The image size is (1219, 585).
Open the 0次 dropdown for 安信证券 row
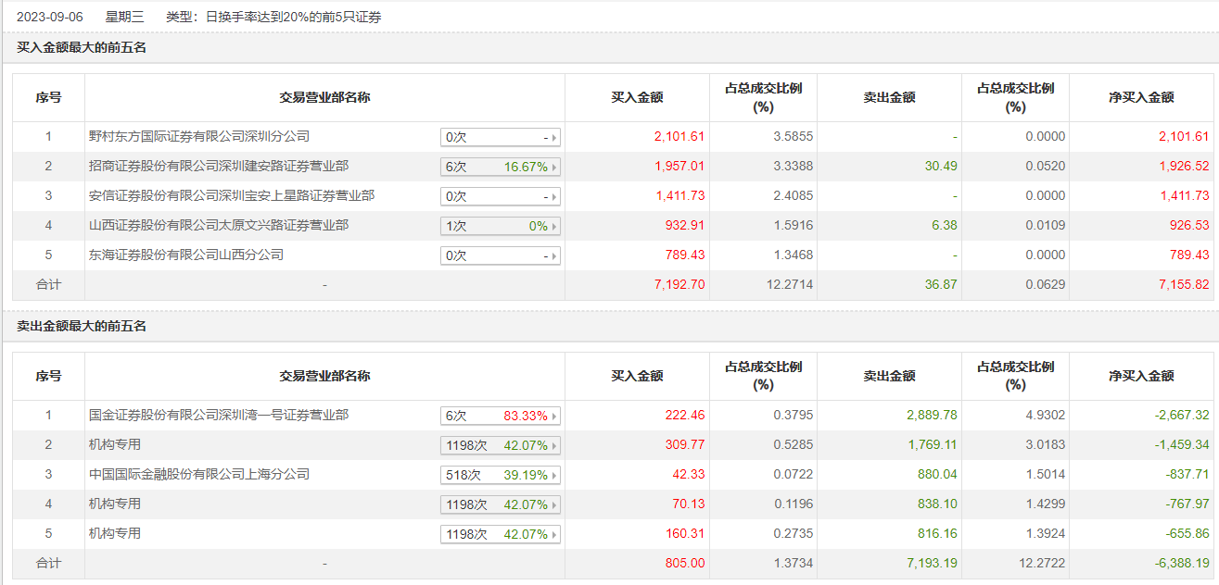pyautogui.click(x=501, y=197)
